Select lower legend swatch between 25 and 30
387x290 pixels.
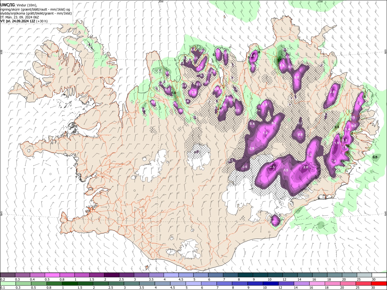point(364,283)
